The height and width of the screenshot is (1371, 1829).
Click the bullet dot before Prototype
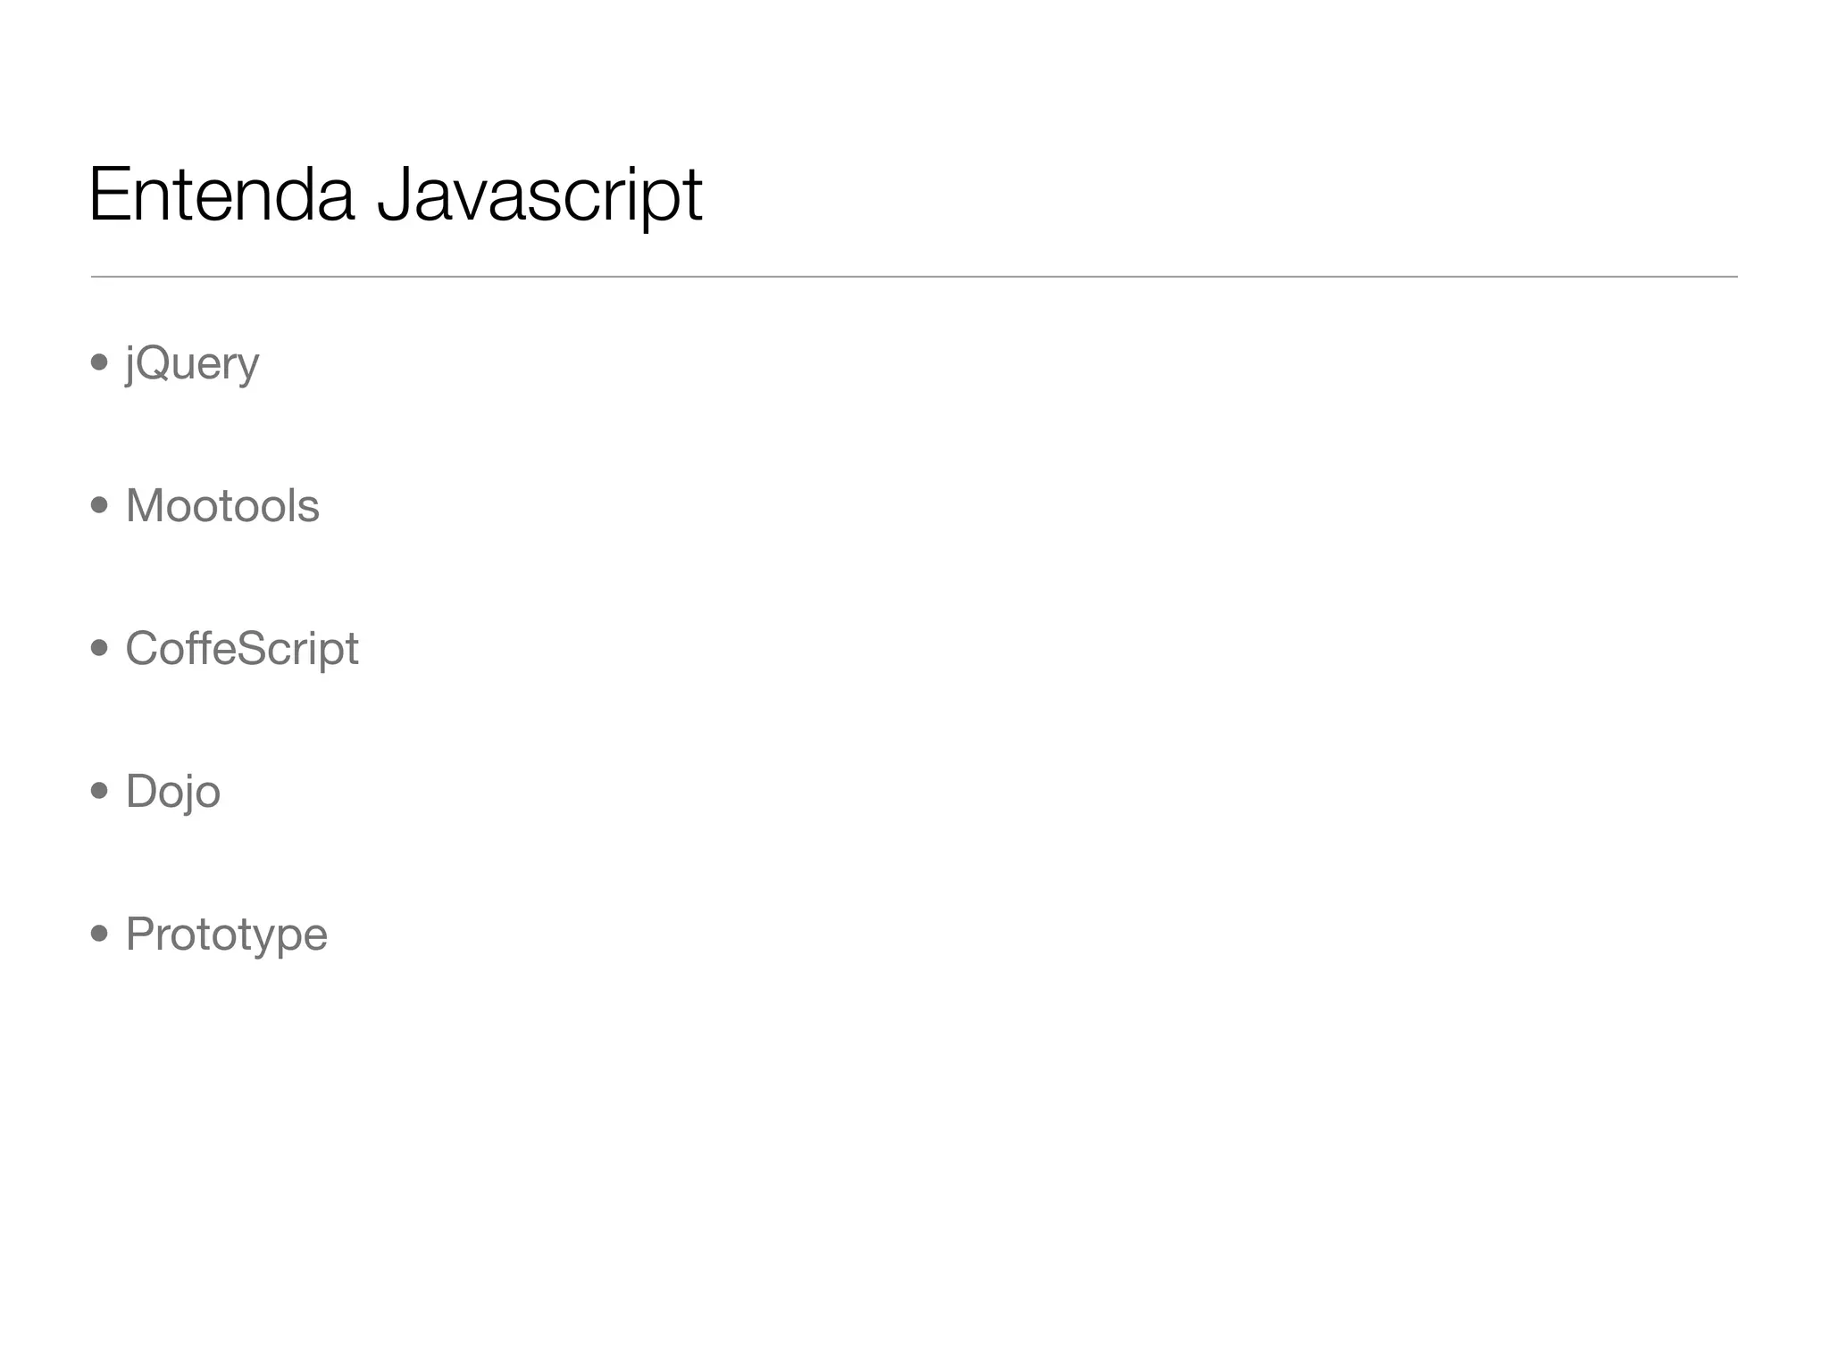99,934
